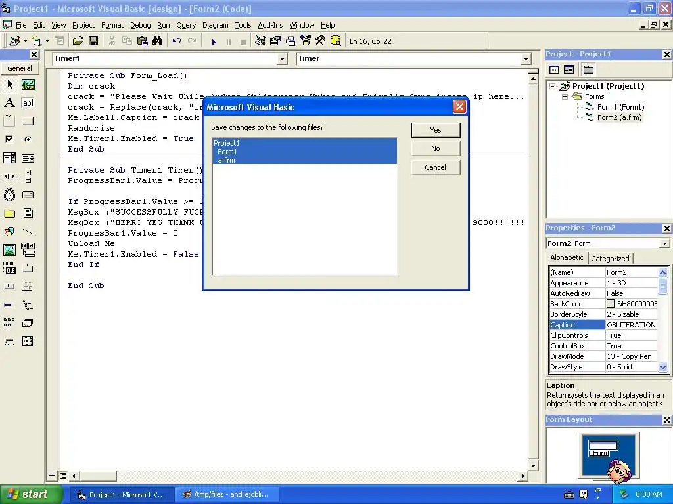
Task: Open Add Project dropdown arrow
Action: pos(25,41)
